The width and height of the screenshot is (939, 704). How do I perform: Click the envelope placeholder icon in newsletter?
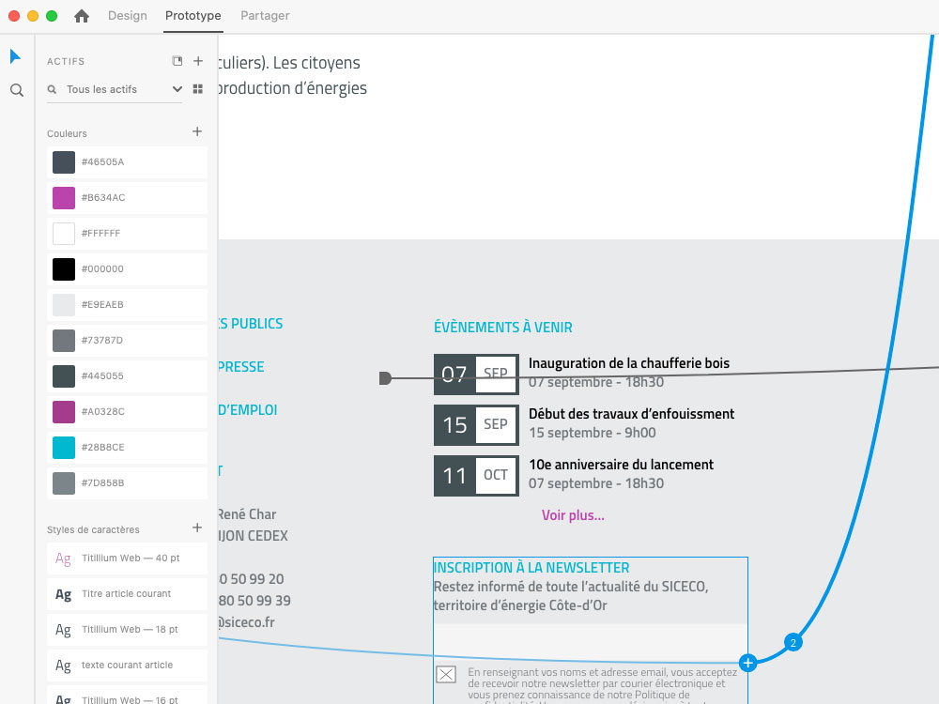pyautogui.click(x=446, y=674)
